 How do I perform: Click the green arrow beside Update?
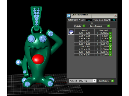point(84,26)
